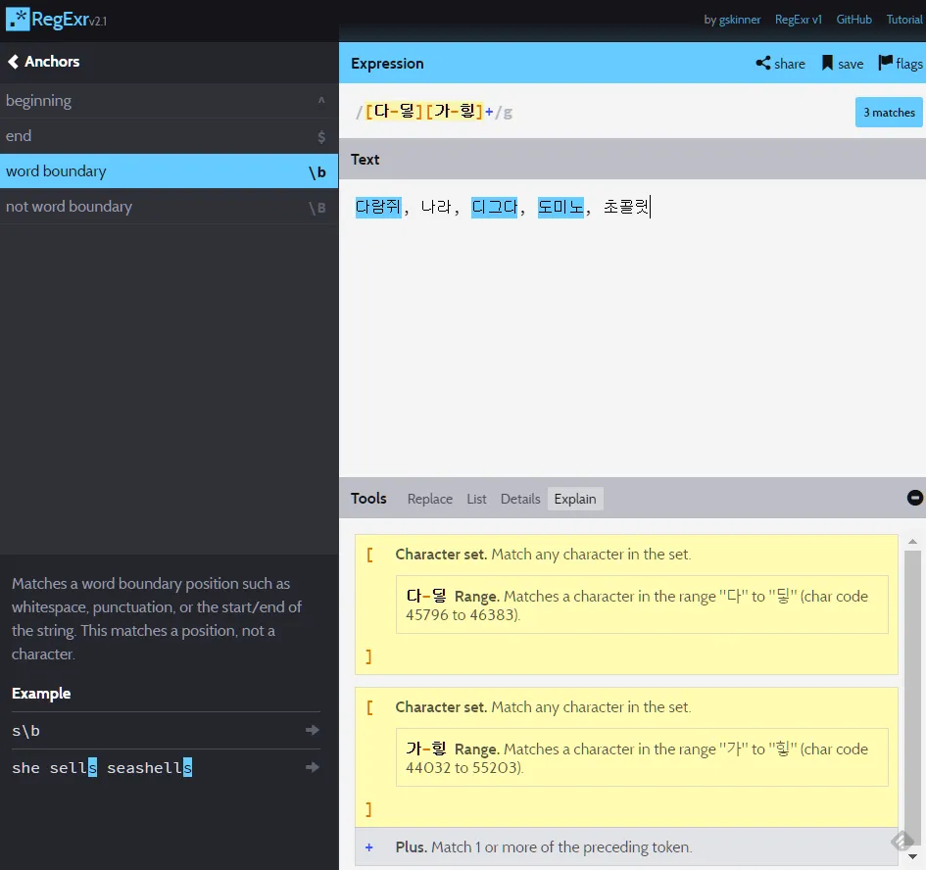
Task: Select the 'end' anchor item
Action: (x=169, y=136)
